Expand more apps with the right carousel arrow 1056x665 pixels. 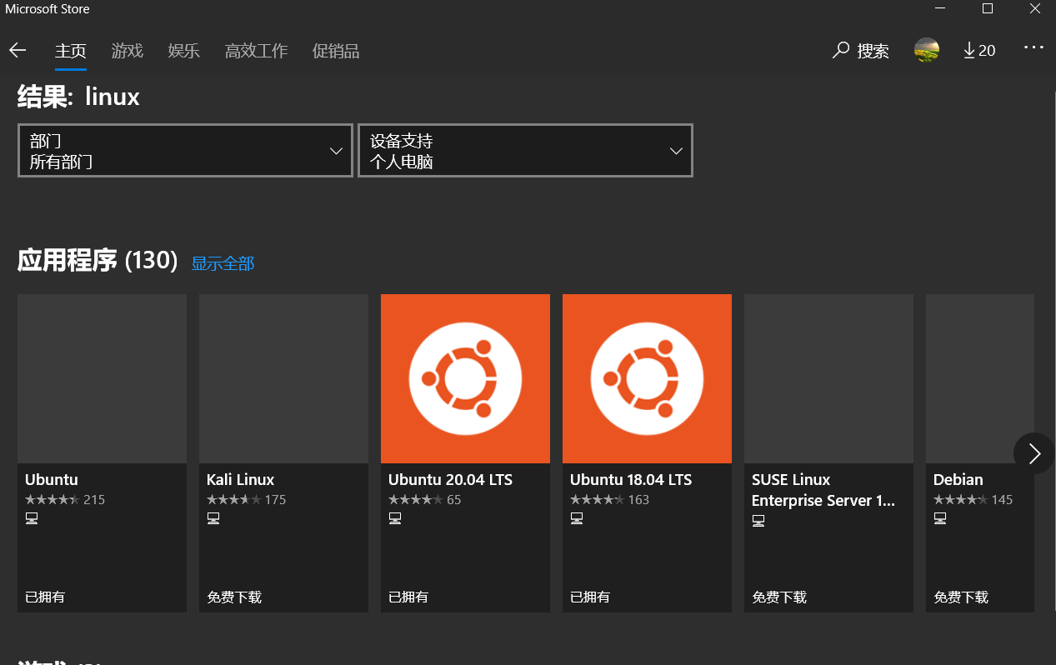pyautogui.click(x=1033, y=452)
